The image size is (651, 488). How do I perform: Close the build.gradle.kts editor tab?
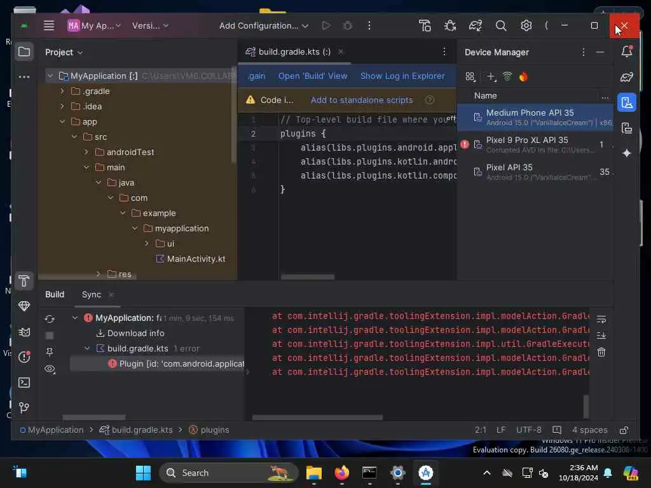tap(341, 51)
